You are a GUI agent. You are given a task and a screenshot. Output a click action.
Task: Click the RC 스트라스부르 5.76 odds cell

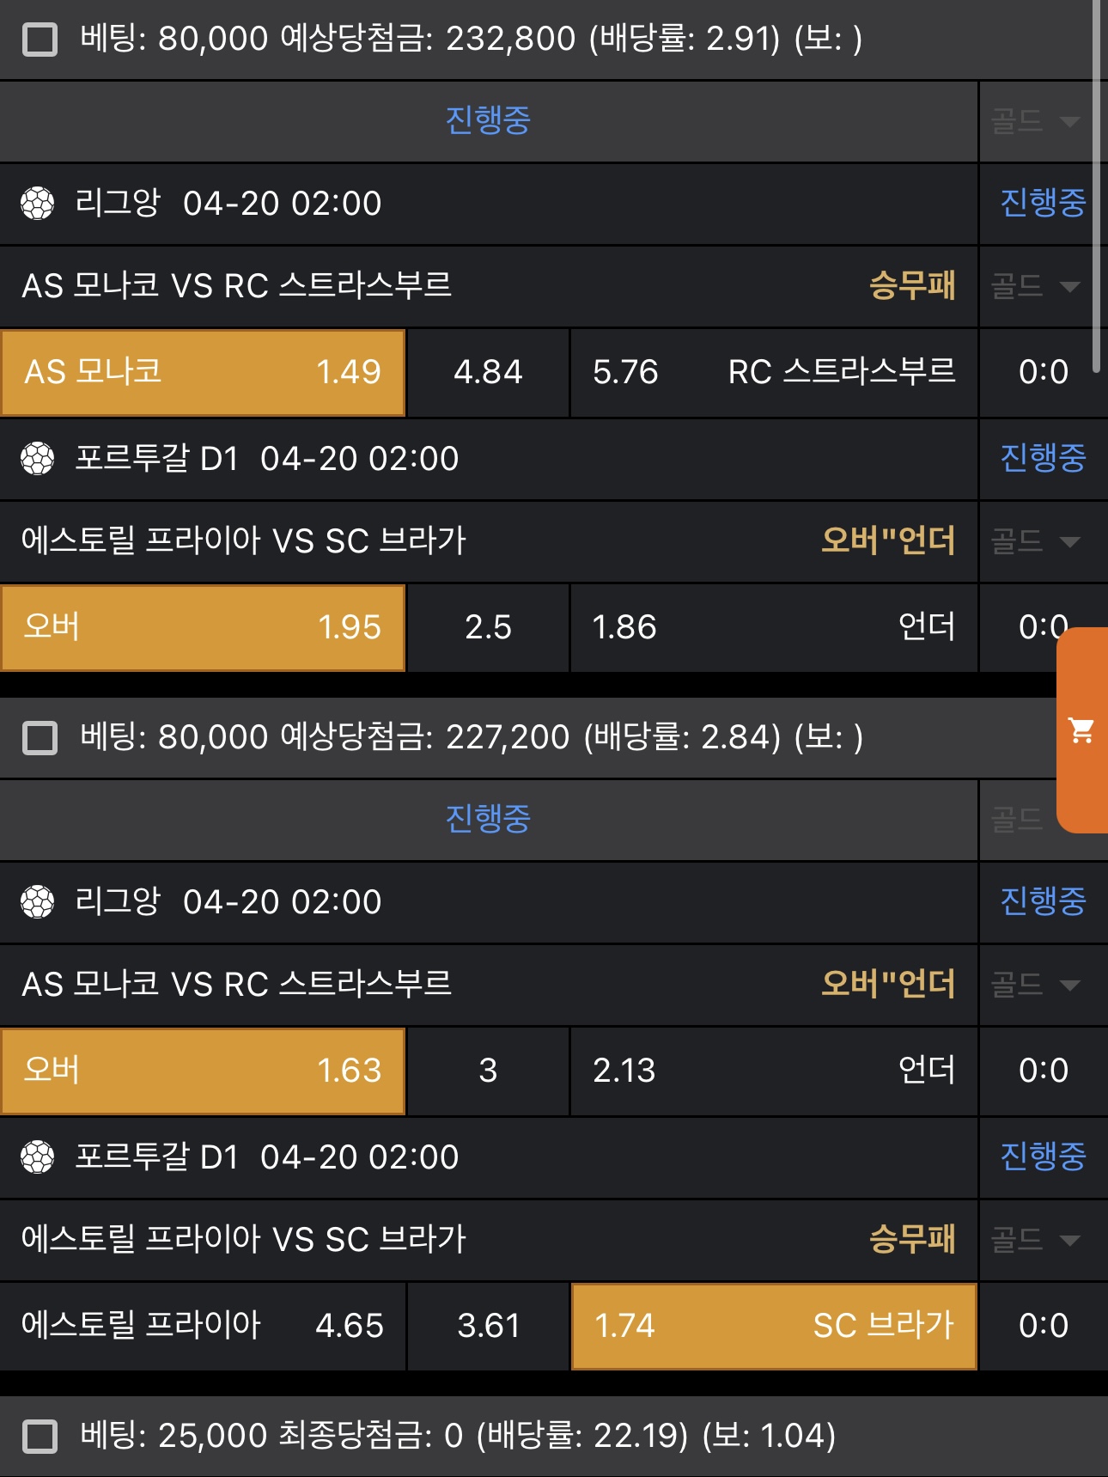[774, 373]
